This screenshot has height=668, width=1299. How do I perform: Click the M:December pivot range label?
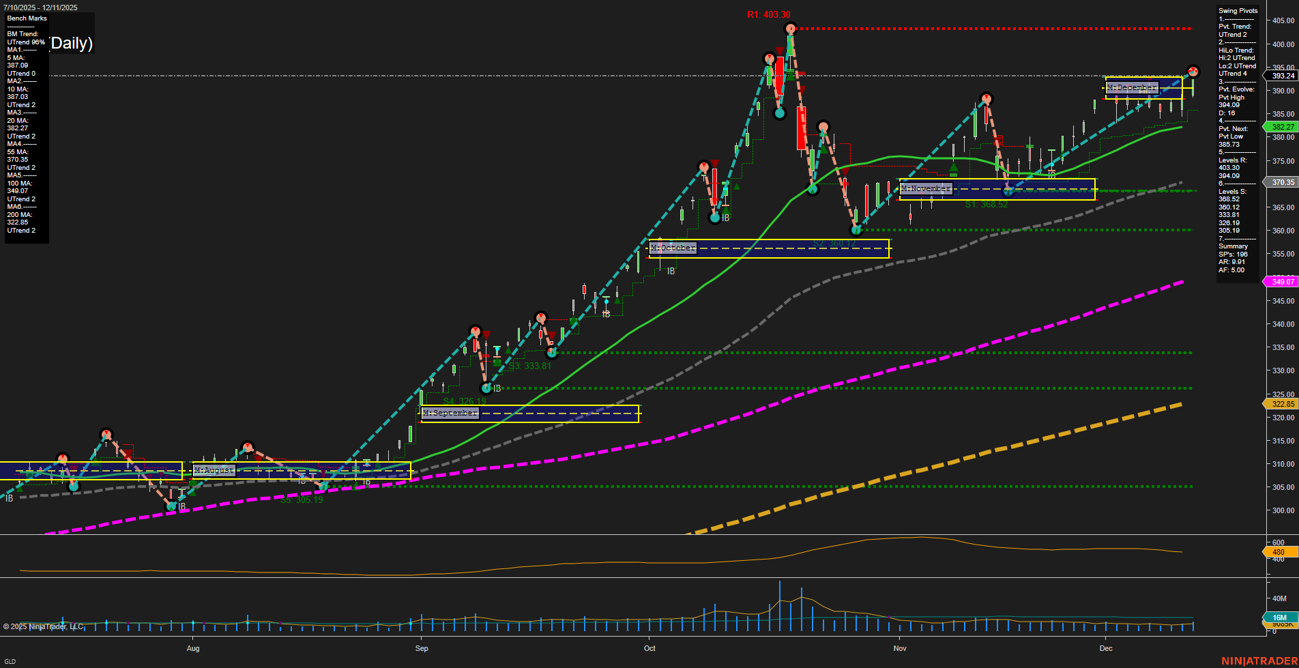(1132, 87)
